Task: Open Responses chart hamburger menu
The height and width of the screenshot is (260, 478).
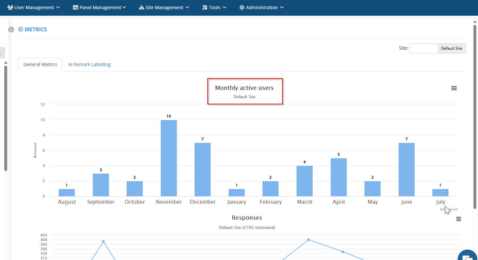Action: point(459,219)
